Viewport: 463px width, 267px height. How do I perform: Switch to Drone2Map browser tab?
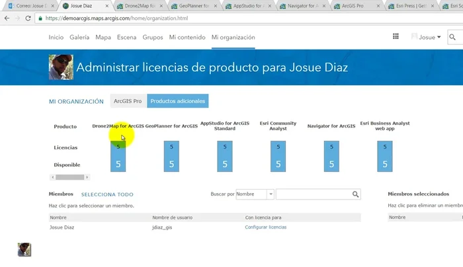(x=139, y=5)
